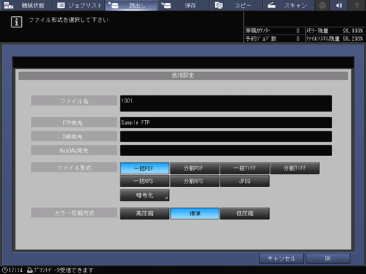Open the SMB宛先 destination field
Image resolution: width=366 pixels, height=274 pixels.
pos(226,136)
